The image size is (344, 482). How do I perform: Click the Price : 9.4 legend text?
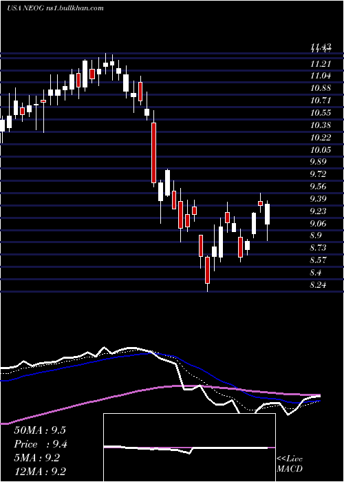41,444
